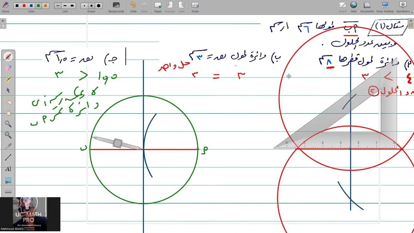Select the arrow Selector tool
This screenshot has height=233, width=414.
pyautogui.click(x=8, y=90)
